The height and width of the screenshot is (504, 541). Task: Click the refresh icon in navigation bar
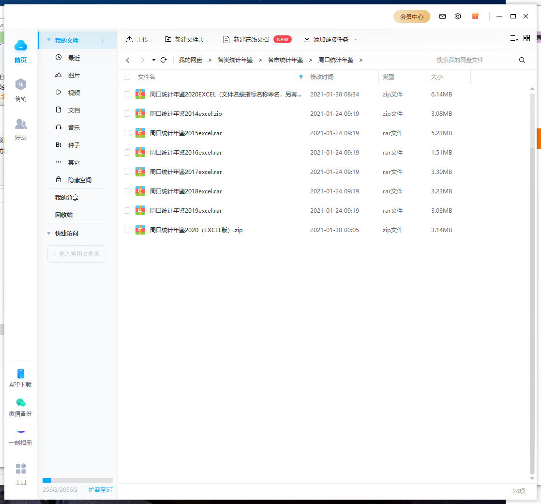pyautogui.click(x=164, y=60)
